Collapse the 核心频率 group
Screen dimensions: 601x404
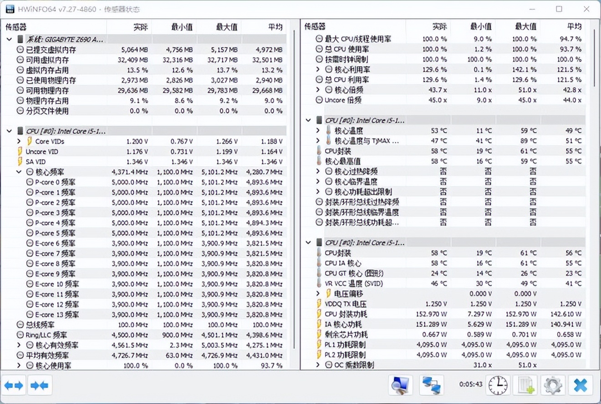pyautogui.click(x=19, y=171)
